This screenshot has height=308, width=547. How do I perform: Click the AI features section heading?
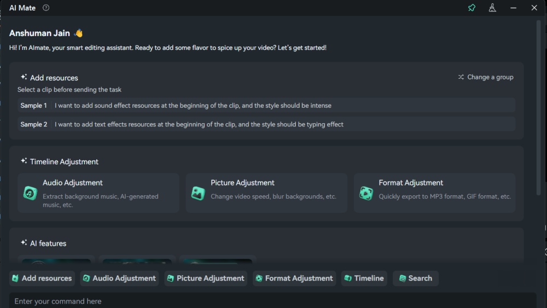(48, 243)
